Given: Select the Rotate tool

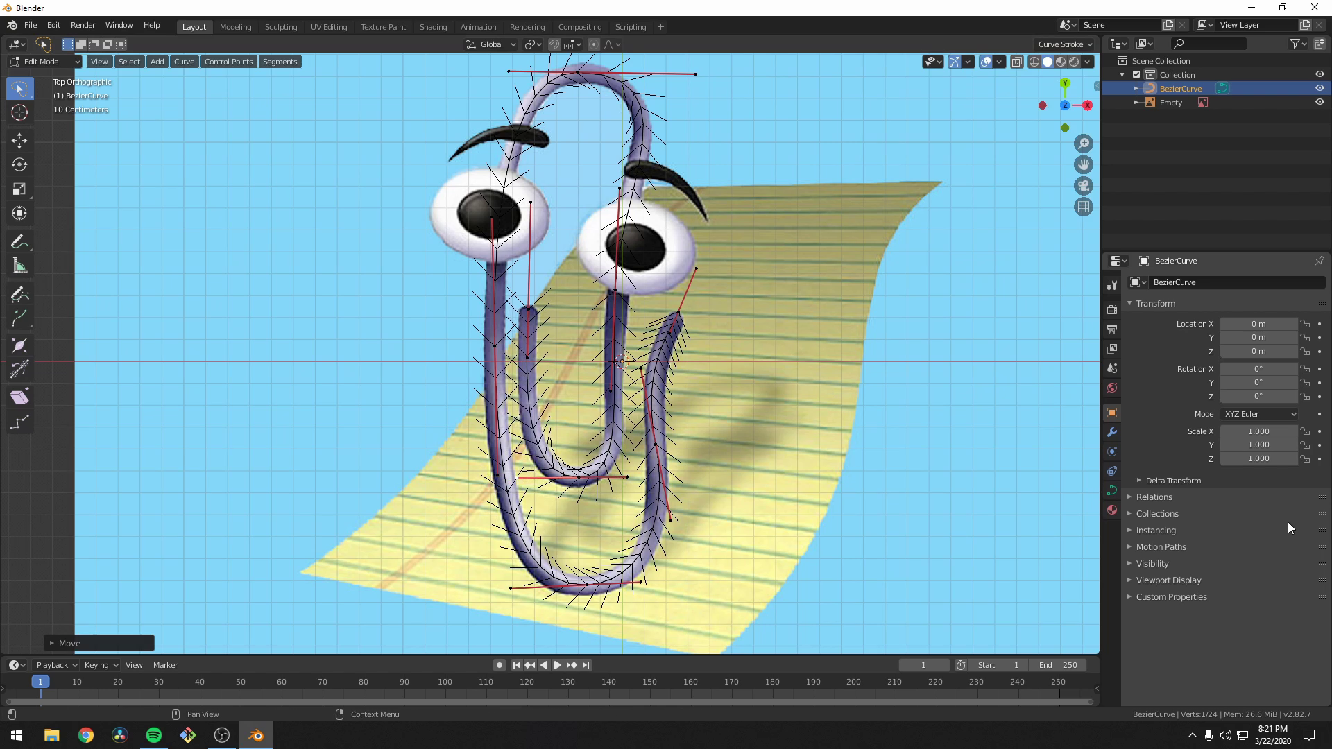Looking at the screenshot, I should (x=19, y=164).
